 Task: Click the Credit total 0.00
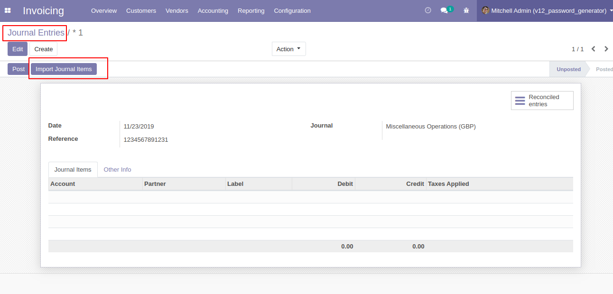[x=418, y=247]
